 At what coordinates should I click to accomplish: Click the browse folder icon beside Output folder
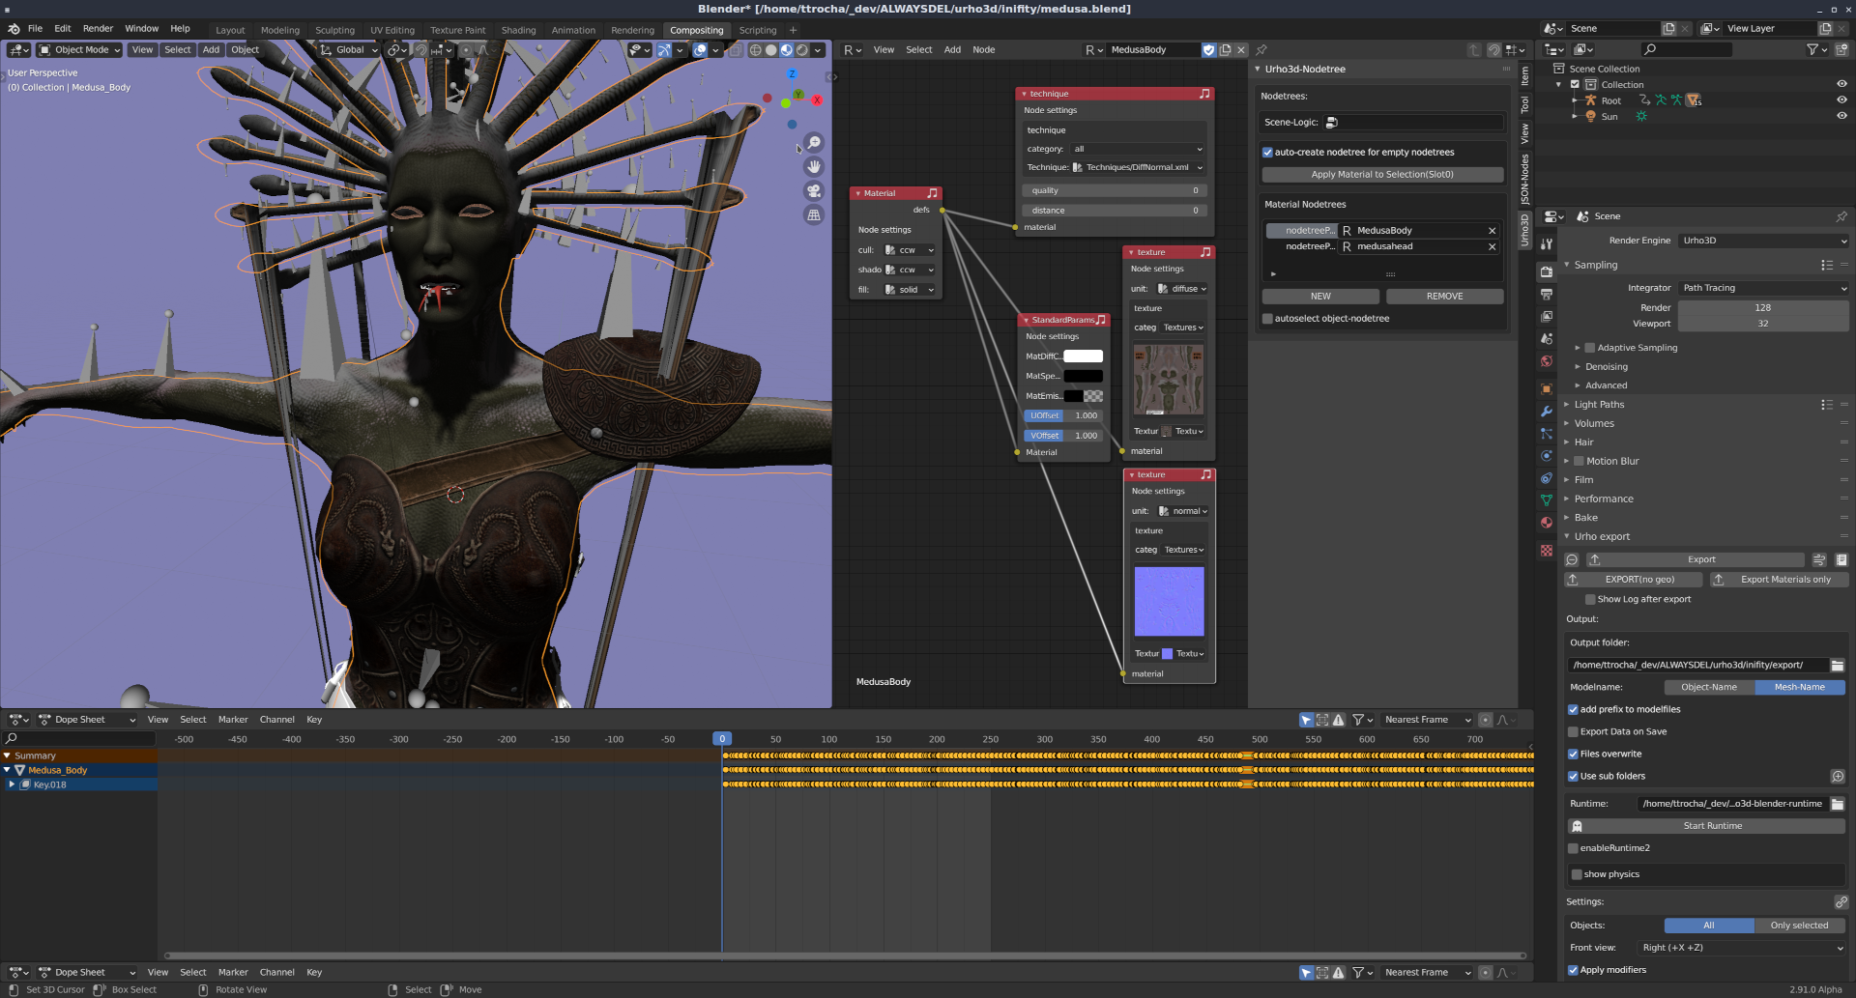tap(1838, 665)
